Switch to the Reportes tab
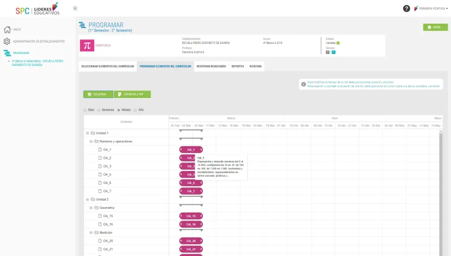 pyautogui.click(x=237, y=66)
